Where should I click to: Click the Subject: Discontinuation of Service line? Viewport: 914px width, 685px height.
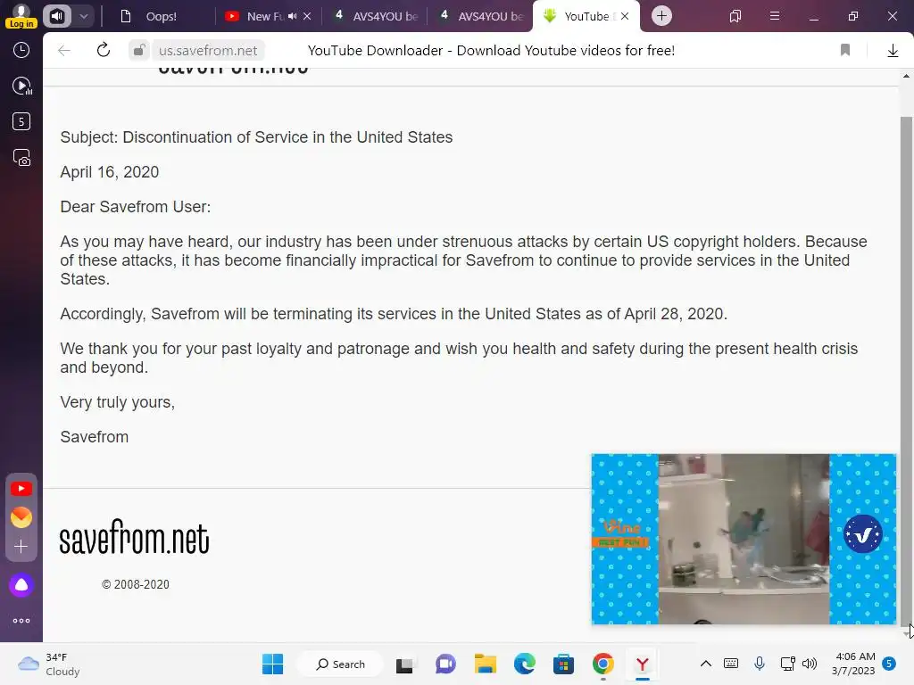point(256,137)
